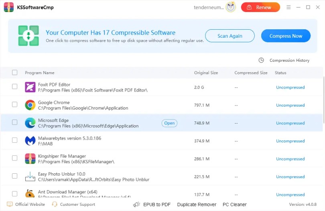Click Uncompressed status for Kingshiper File Manager
This screenshot has height=211, width=325.
290,159
